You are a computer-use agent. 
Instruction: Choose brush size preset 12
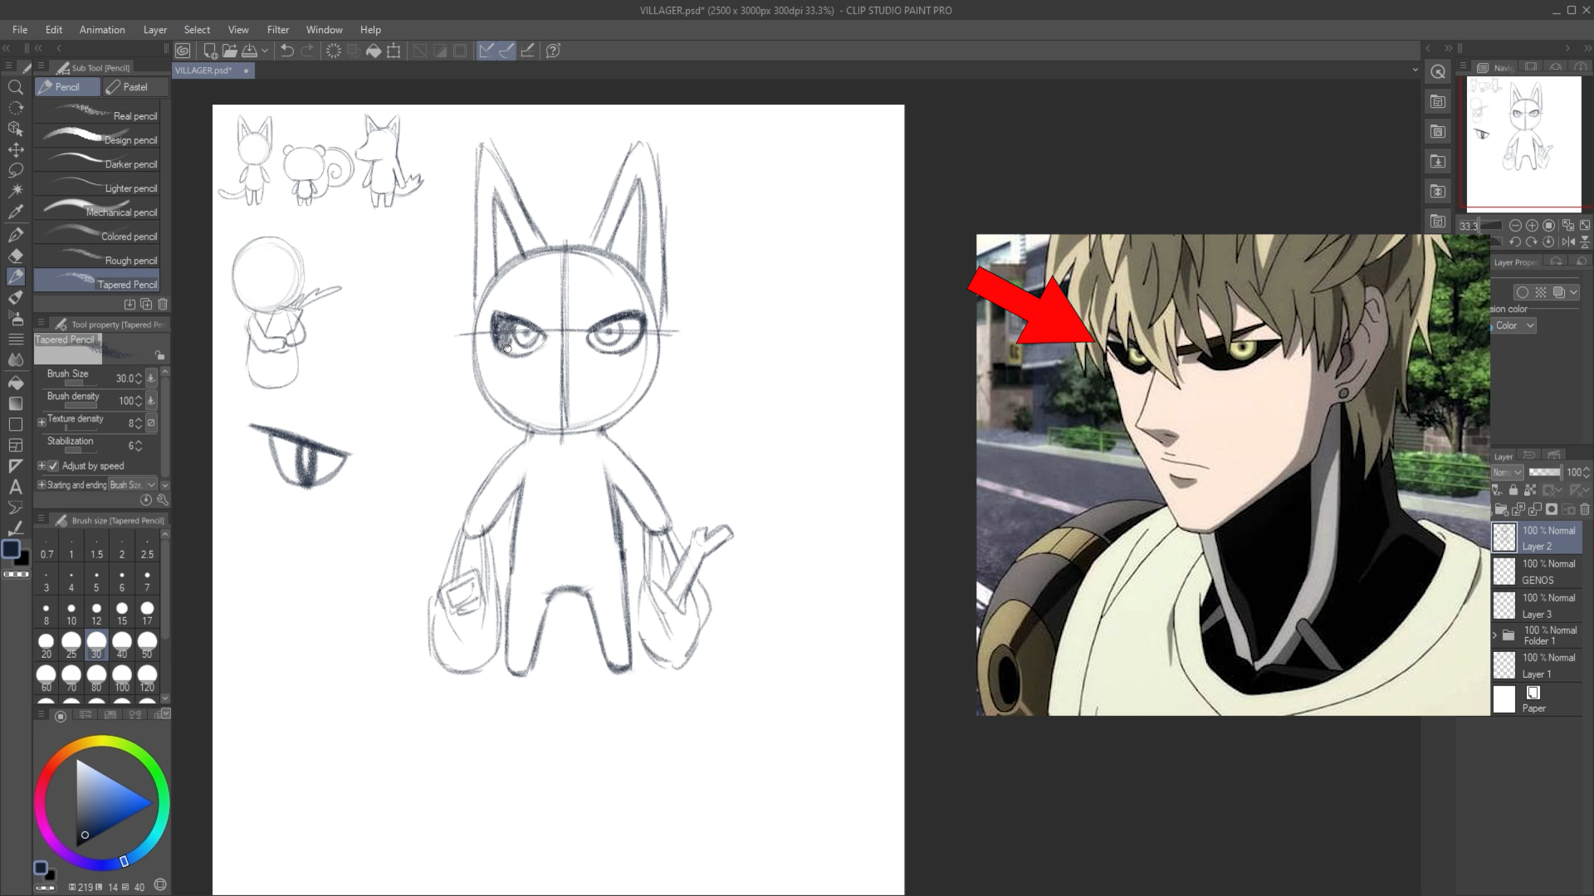(96, 613)
